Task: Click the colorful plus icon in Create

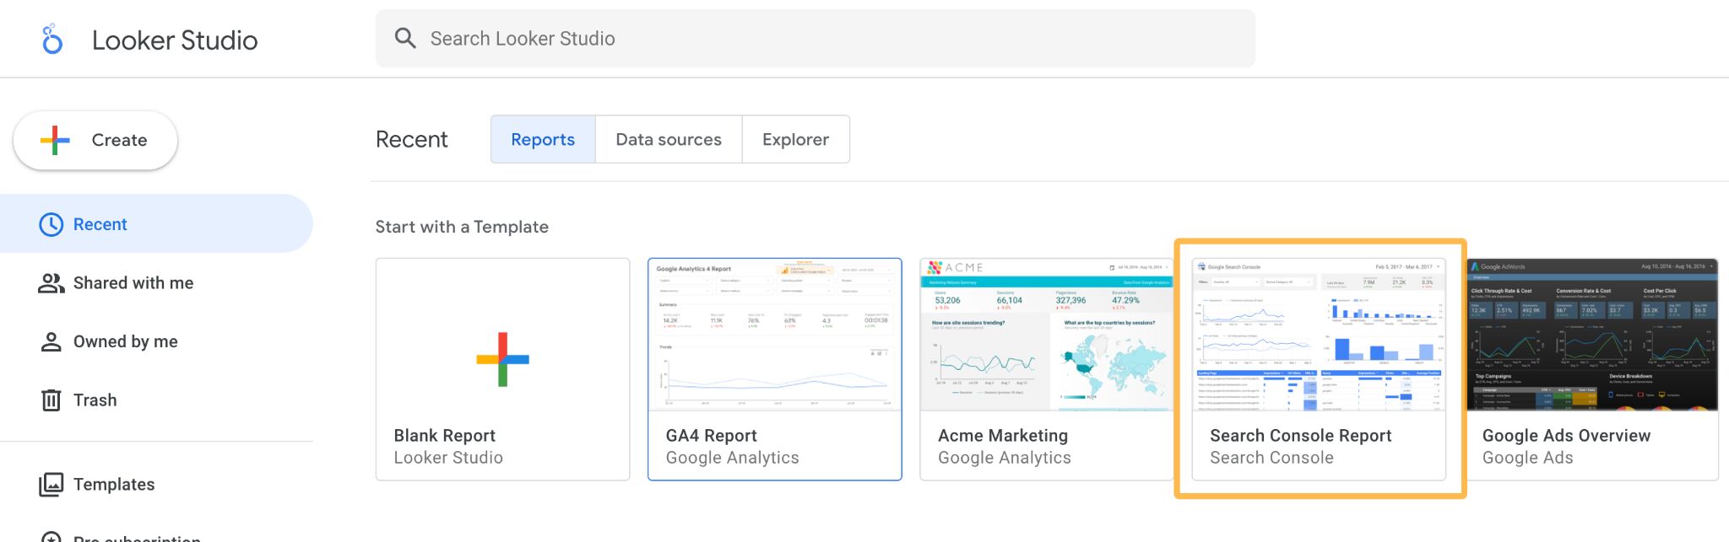Action: point(55,140)
